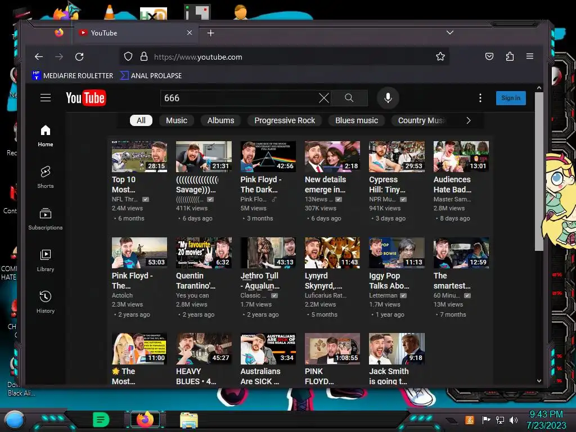Viewport: 576px width, 432px height.
Task: Go to Home in sidebar
Action: click(x=46, y=136)
